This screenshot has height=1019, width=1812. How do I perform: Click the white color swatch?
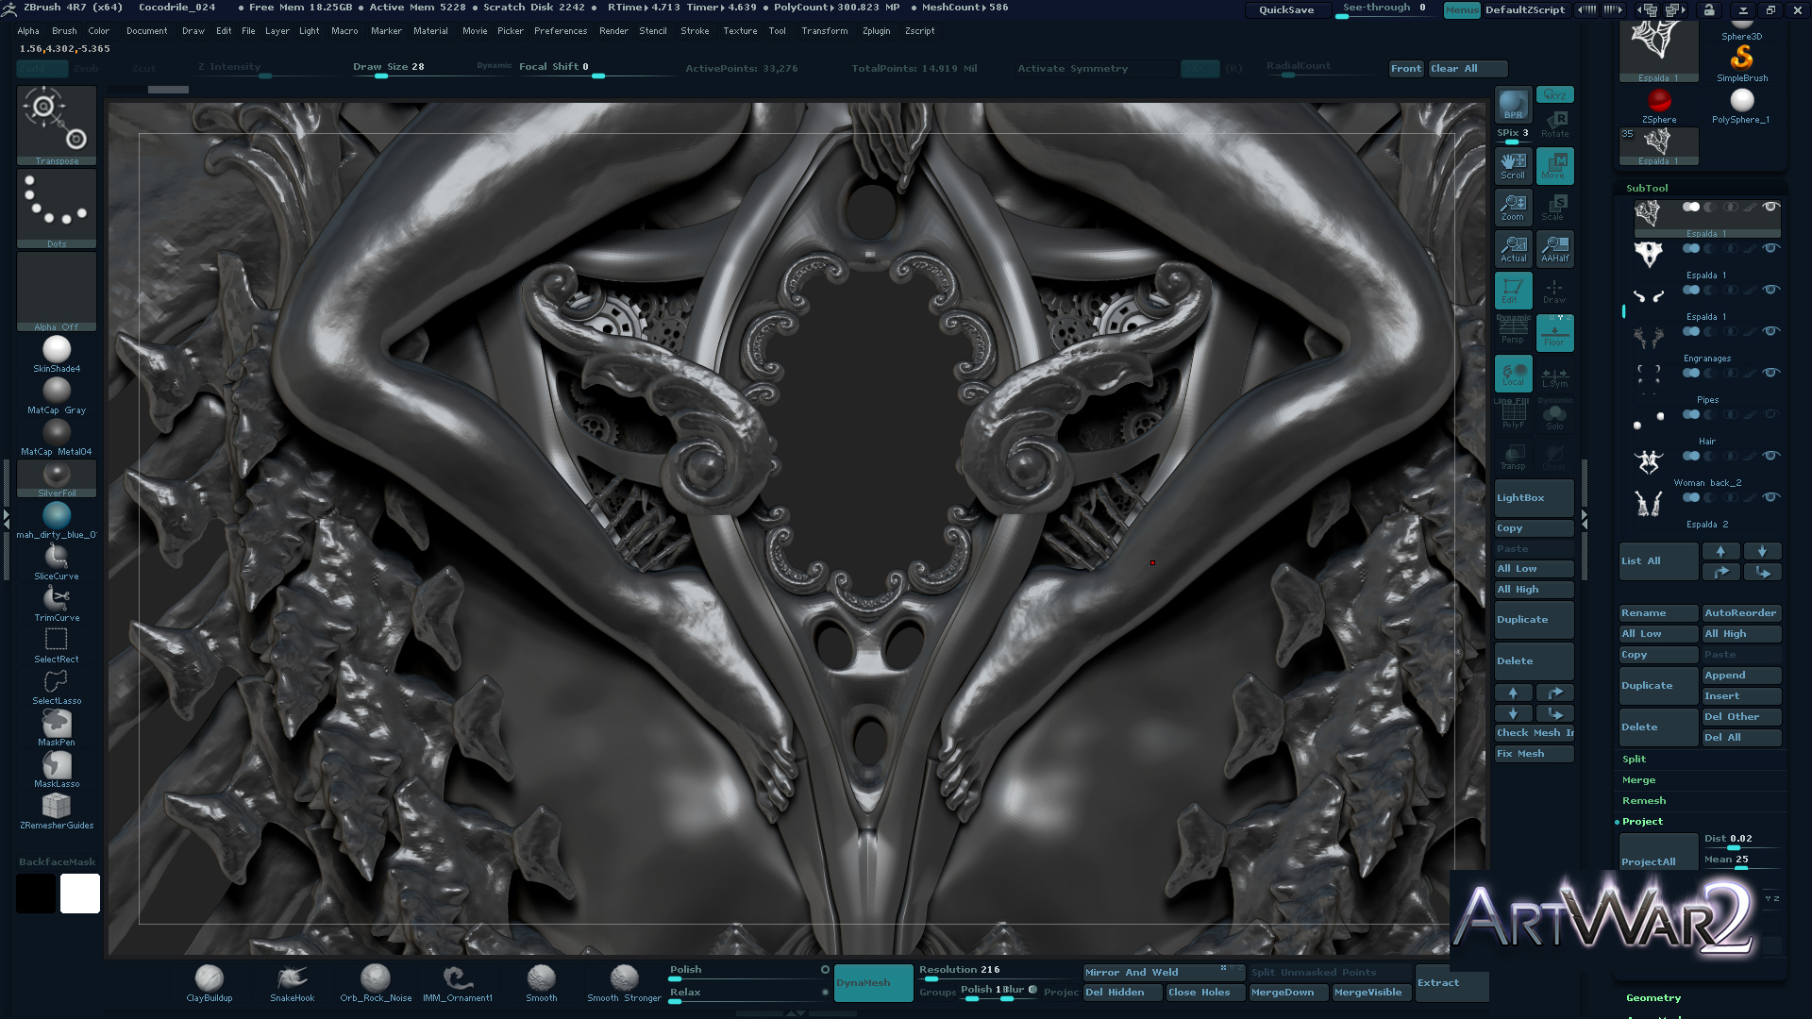(x=80, y=894)
